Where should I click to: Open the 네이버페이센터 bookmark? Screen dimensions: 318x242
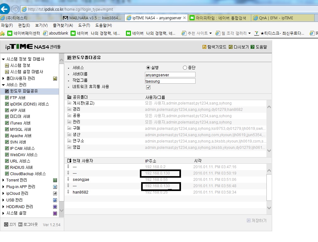24,33
